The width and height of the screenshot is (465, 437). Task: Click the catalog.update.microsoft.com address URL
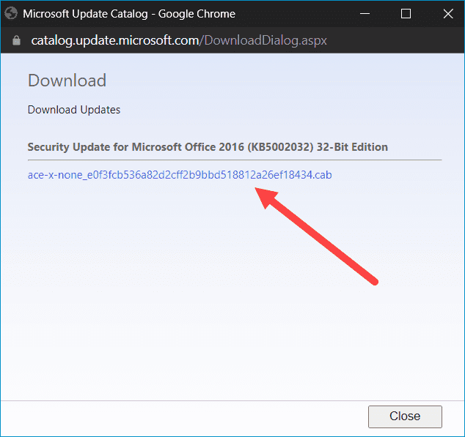[x=179, y=40]
